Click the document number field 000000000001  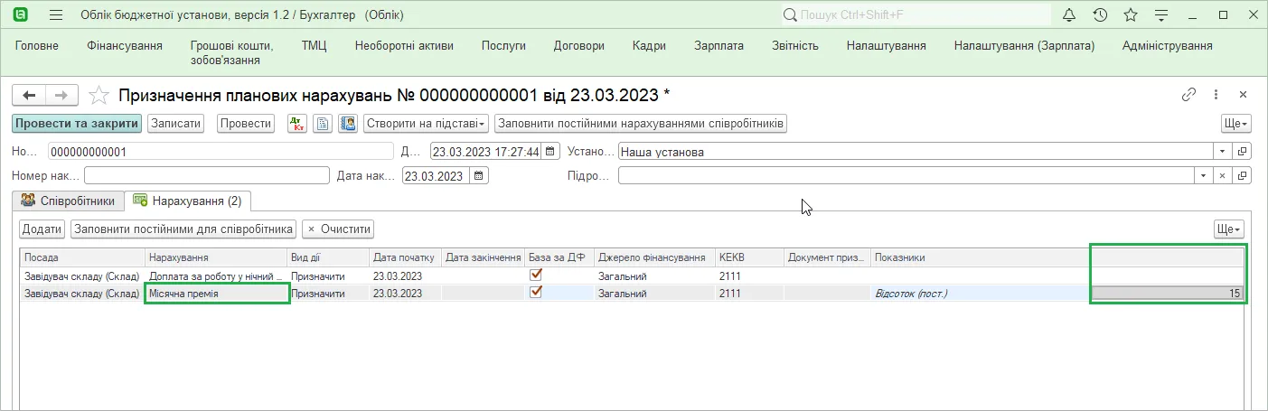point(221,152)
